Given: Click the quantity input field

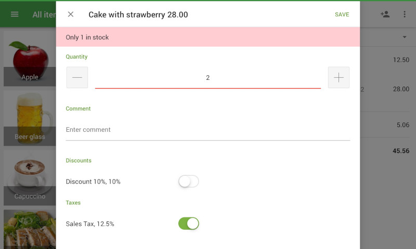Looking at the screenshot, I should 207,78.
